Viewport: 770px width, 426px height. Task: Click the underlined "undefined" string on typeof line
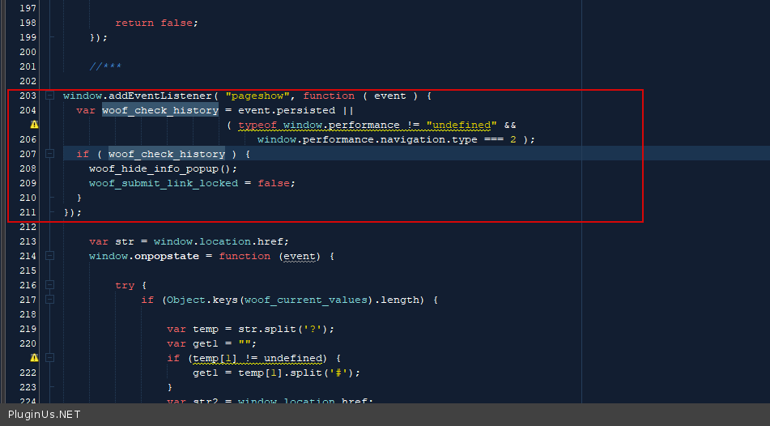point(462,125)
